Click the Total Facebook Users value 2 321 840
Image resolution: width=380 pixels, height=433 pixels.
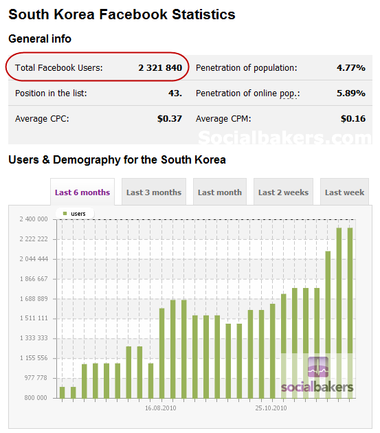click(160, 67)
